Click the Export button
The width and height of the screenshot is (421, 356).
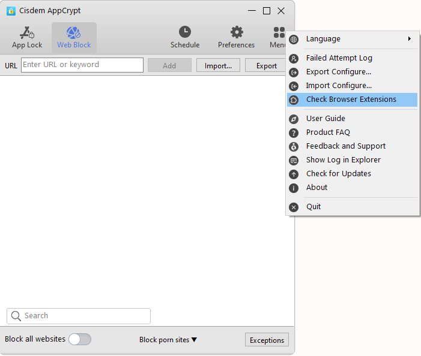[266, 66]
